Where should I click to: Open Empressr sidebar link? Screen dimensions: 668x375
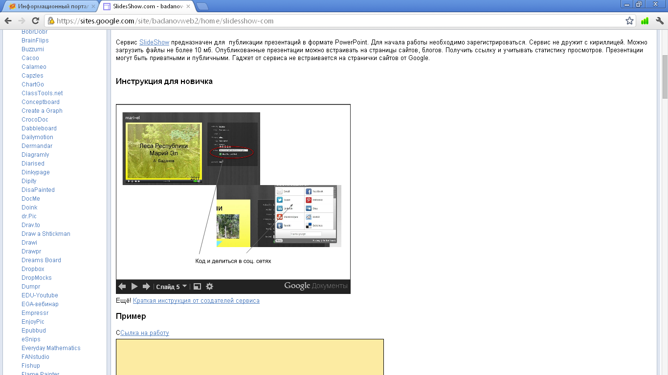click(x=35, y=313)
